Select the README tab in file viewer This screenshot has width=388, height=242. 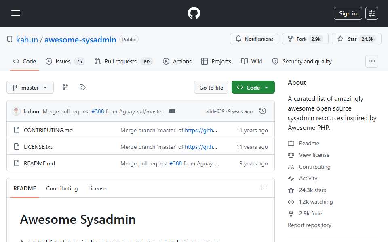25,188
